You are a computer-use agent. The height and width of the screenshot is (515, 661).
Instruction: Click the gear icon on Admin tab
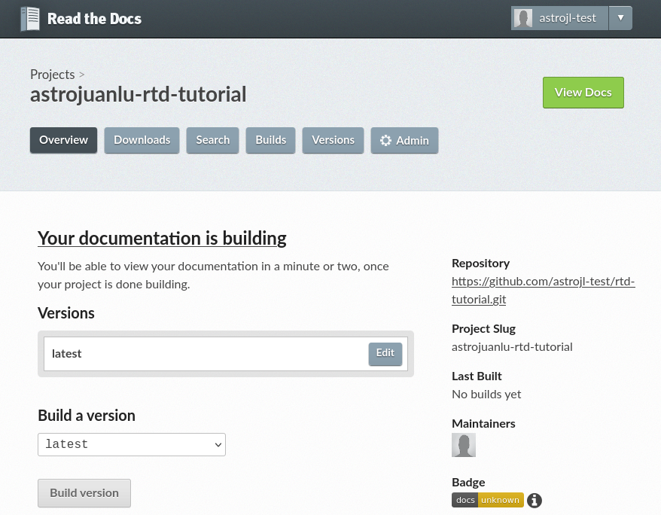coord(386,141)
